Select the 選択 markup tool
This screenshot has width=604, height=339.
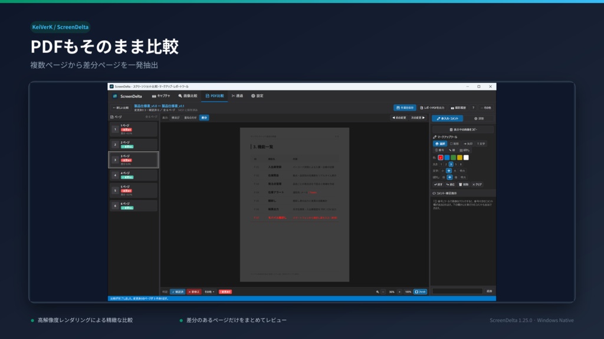click(440, 144)
